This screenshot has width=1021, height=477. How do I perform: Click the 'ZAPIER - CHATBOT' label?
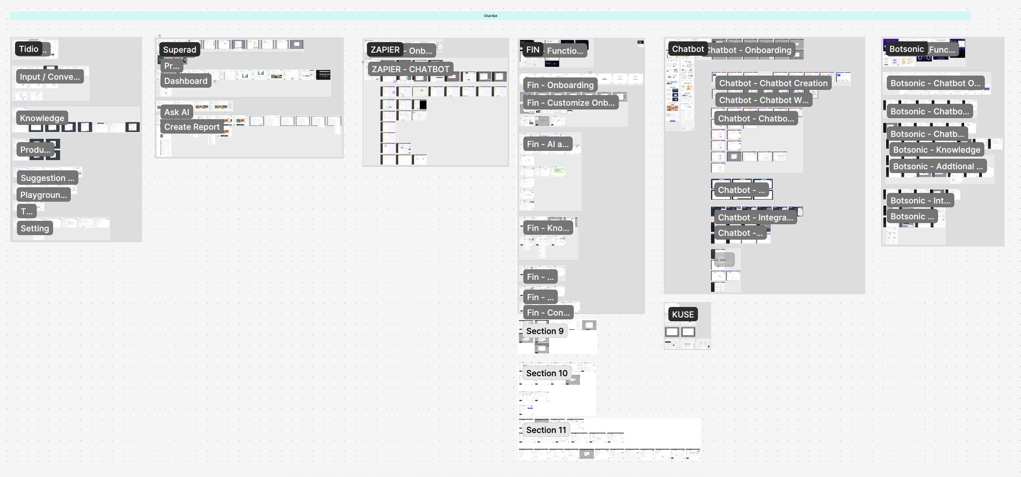[411, 69]
